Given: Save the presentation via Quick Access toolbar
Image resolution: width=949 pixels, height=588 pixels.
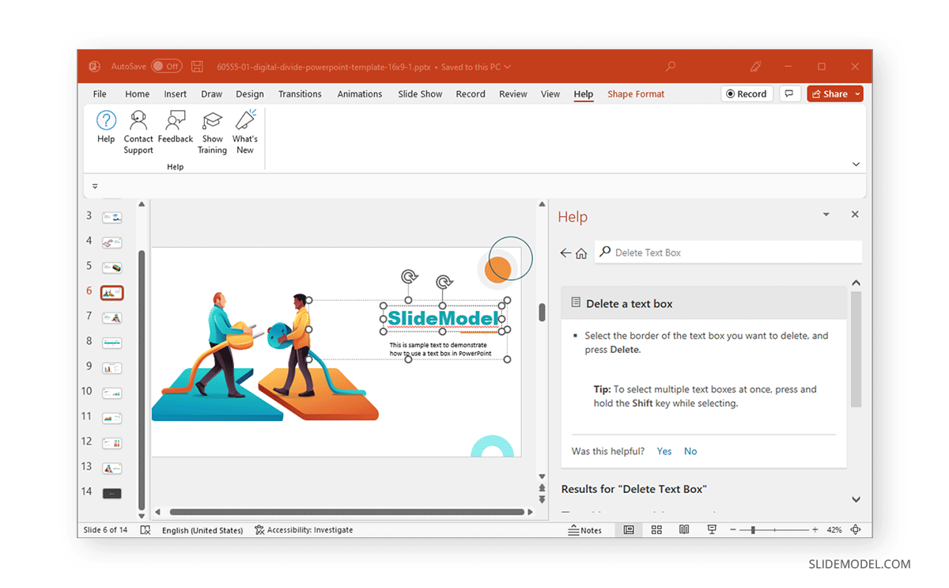Looking at the screenshot, I should (x=197, y=66).
